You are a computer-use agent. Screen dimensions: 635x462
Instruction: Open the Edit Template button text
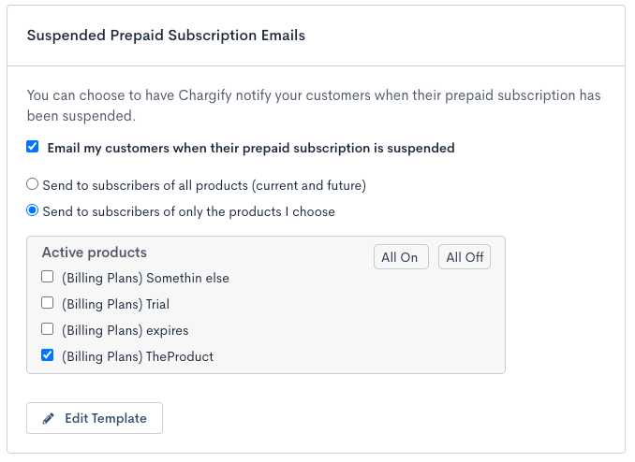tap(105, 418)
